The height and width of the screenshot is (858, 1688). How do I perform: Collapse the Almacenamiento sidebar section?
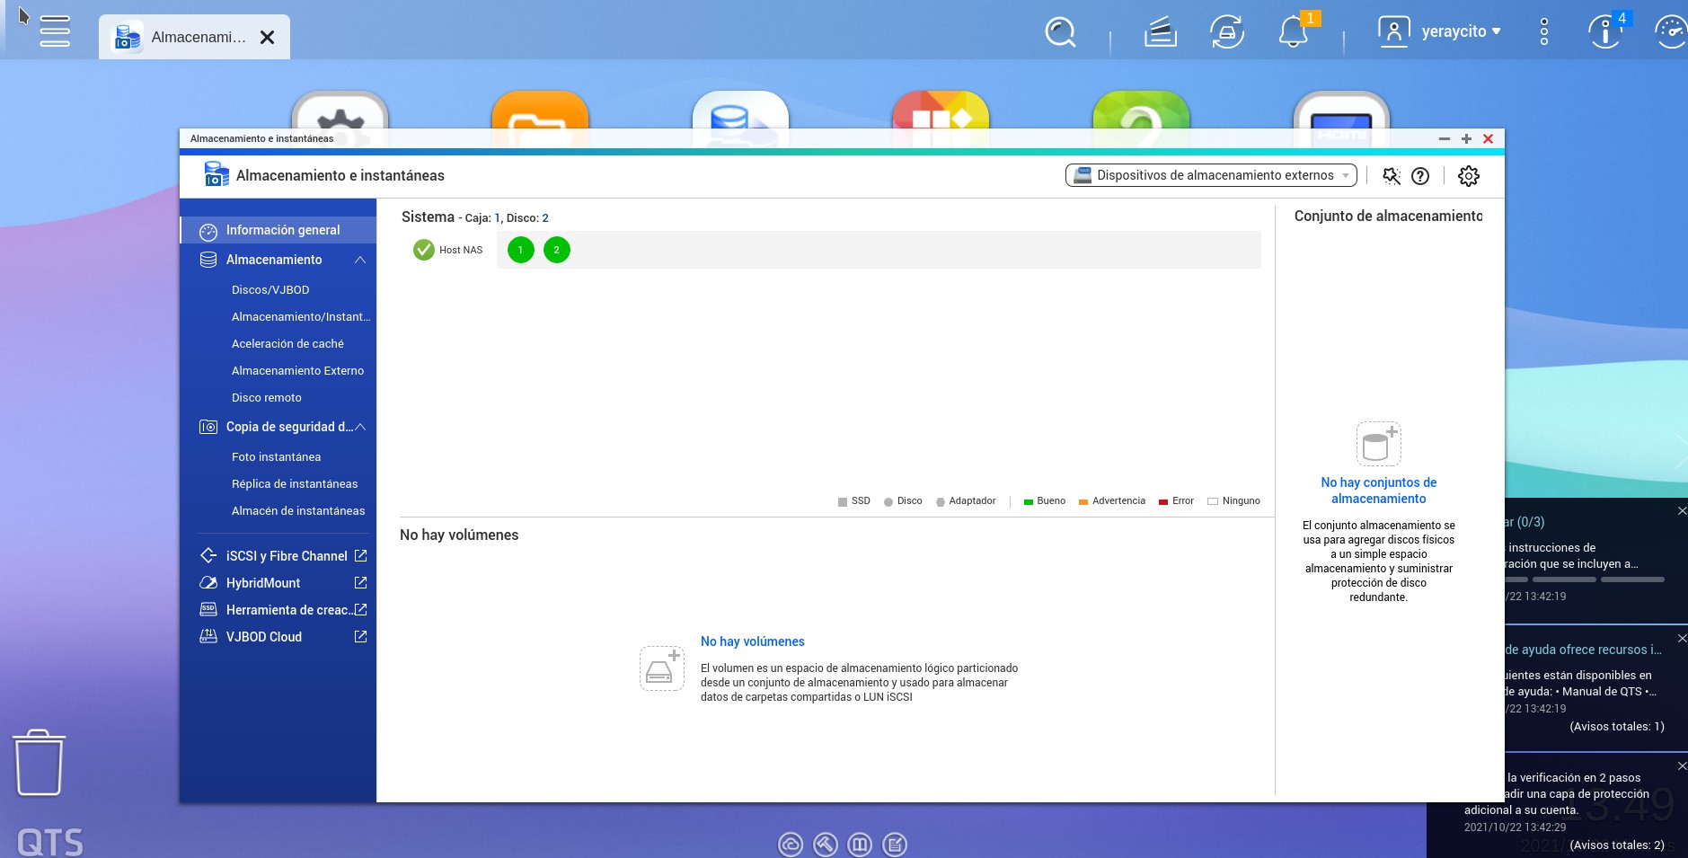pos(360,260)
